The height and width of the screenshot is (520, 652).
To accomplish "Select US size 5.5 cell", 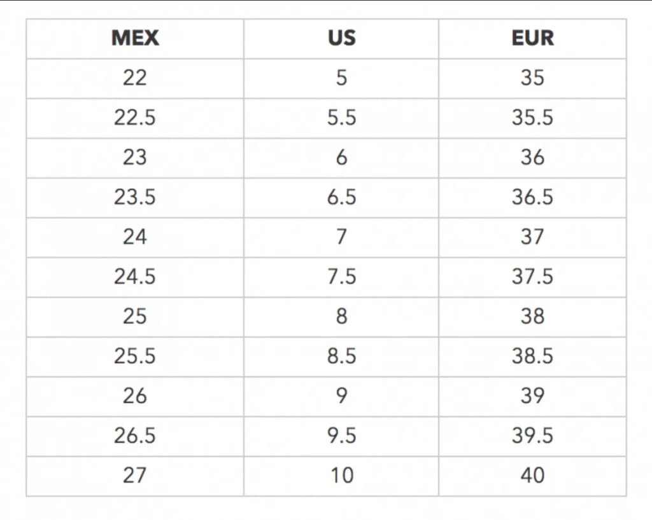I will pyautogui.click(x=341, y=118).
